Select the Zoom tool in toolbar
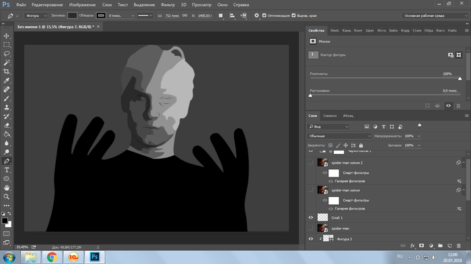Image resolution: width=471 pixels, height=264 pixels. point(6,197)
